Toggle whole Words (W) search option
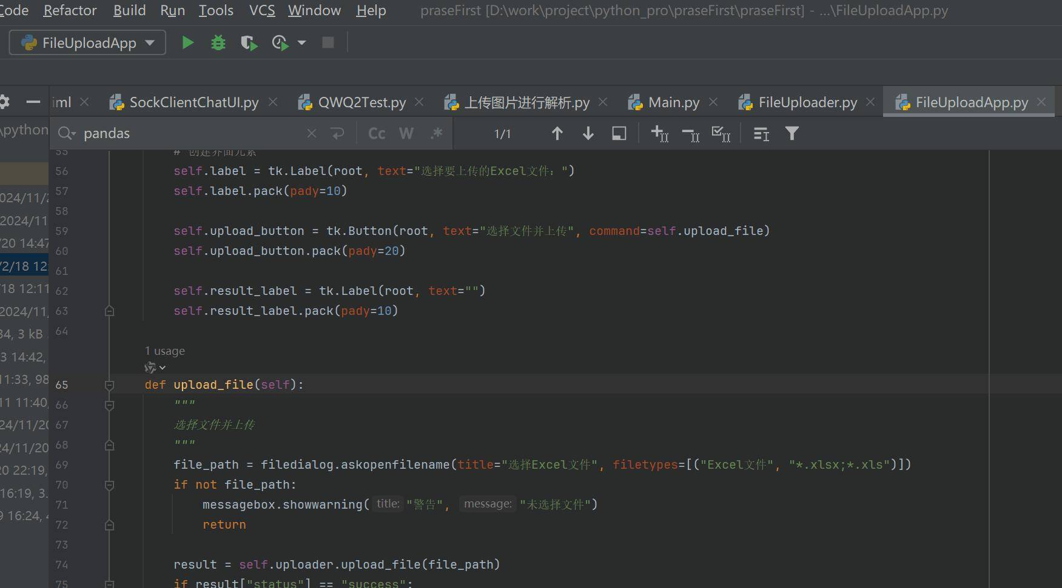The image size is (1062, 588). click(406, 133)
